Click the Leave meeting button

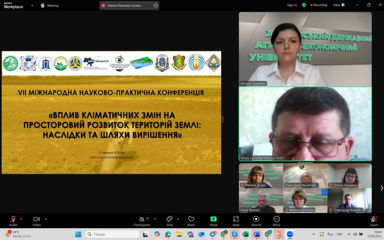point(374,220)
